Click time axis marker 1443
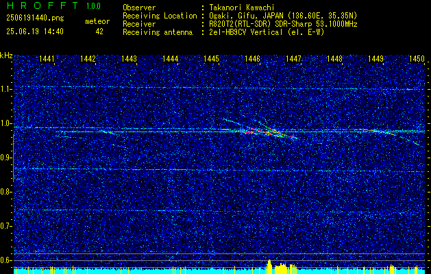 tap(129, 59)
